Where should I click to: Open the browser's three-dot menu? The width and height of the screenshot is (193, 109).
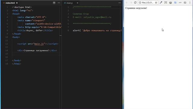click(190, 3)
